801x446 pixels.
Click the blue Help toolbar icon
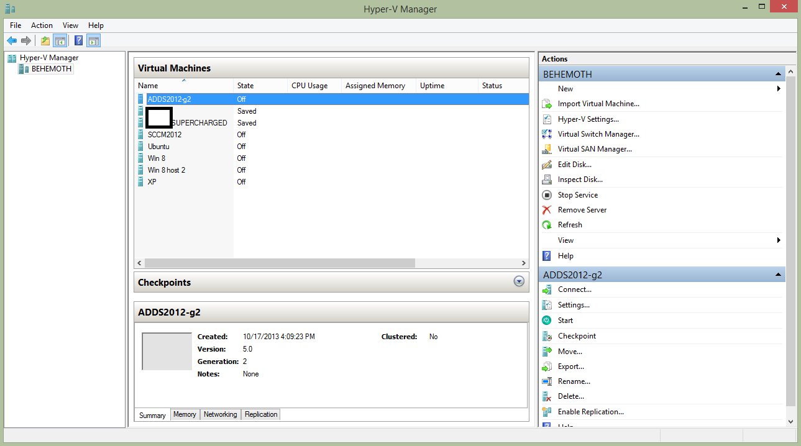coord(79,41)
